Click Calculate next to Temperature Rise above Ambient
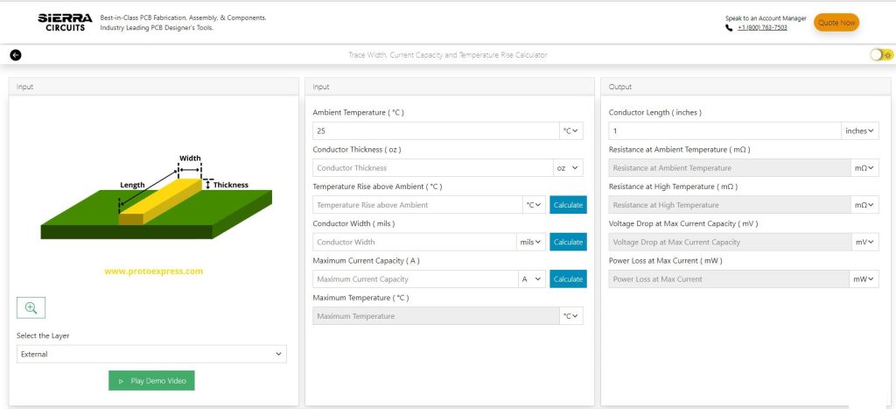Screen dimensions: 896x409 pyautogui.click(x=568, y=205)
